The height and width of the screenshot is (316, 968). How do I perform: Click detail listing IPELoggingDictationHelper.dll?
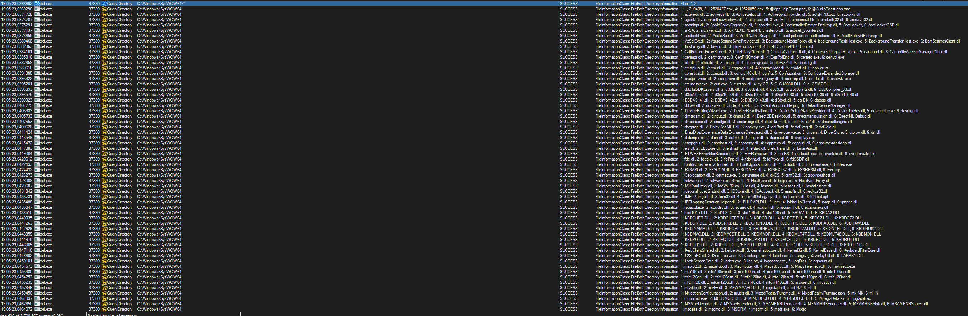(x=726, y=202)
